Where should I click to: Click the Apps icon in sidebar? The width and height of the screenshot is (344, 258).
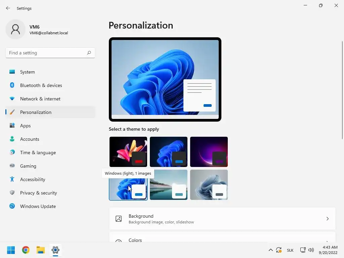12,126
